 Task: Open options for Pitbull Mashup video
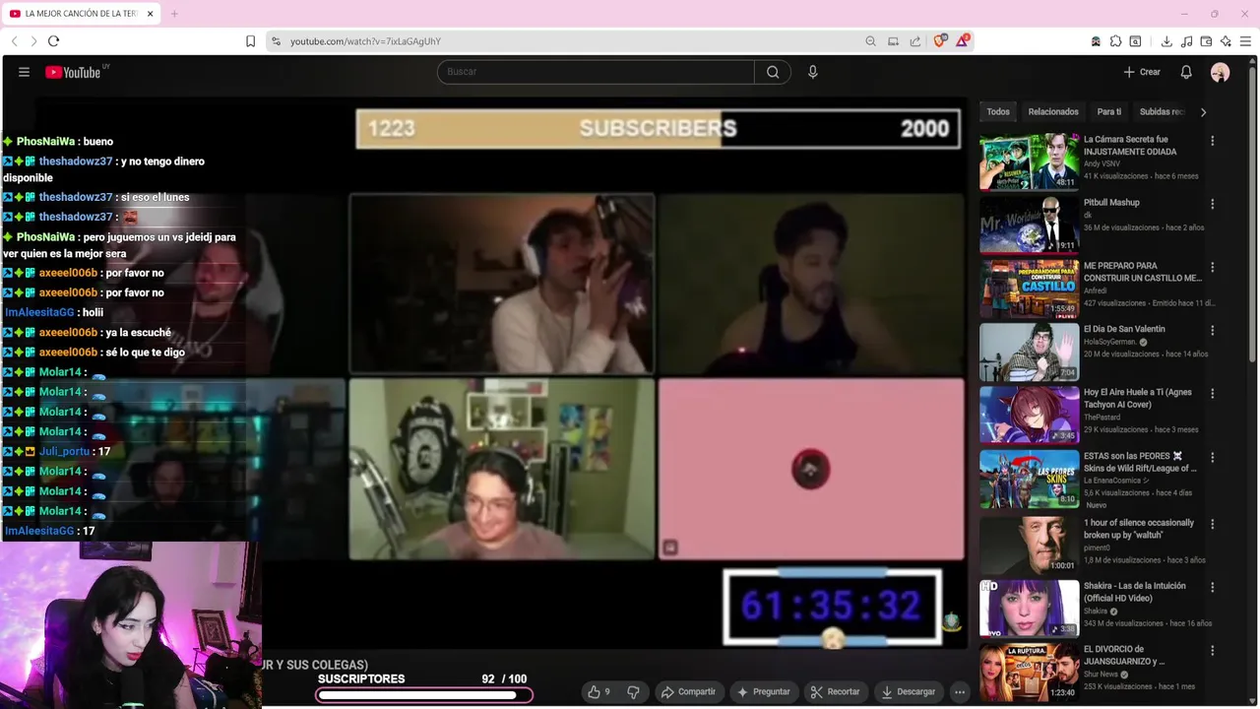[x=1213, y=204]
